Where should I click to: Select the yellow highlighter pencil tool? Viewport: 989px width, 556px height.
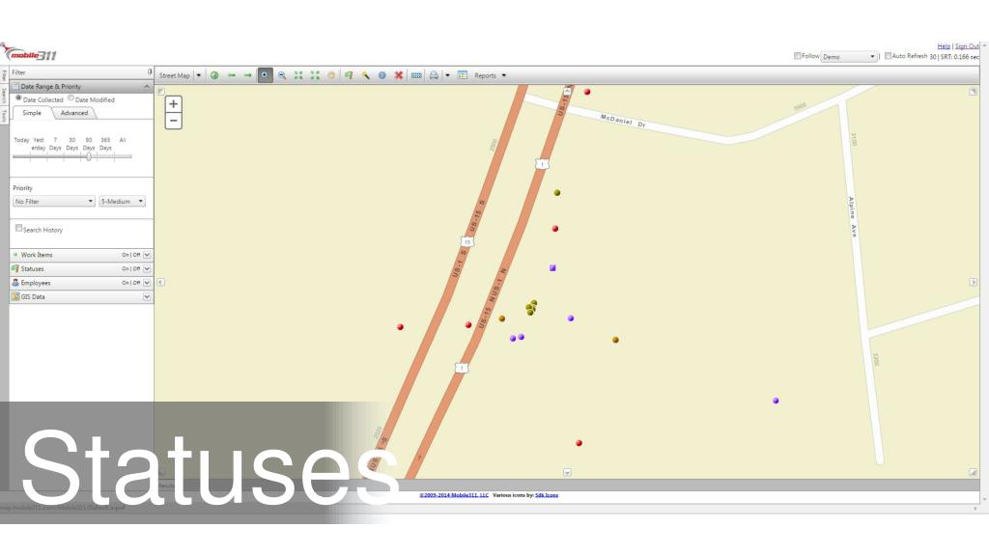[x=365, y=75]
